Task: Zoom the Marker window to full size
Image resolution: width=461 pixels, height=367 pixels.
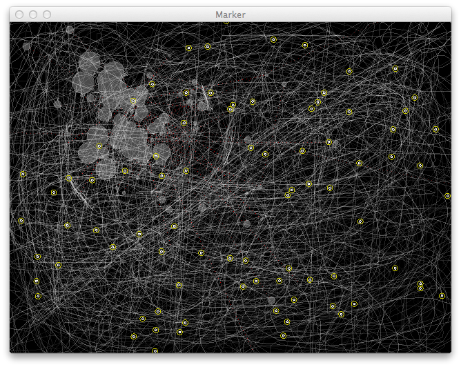Action: 47,14
